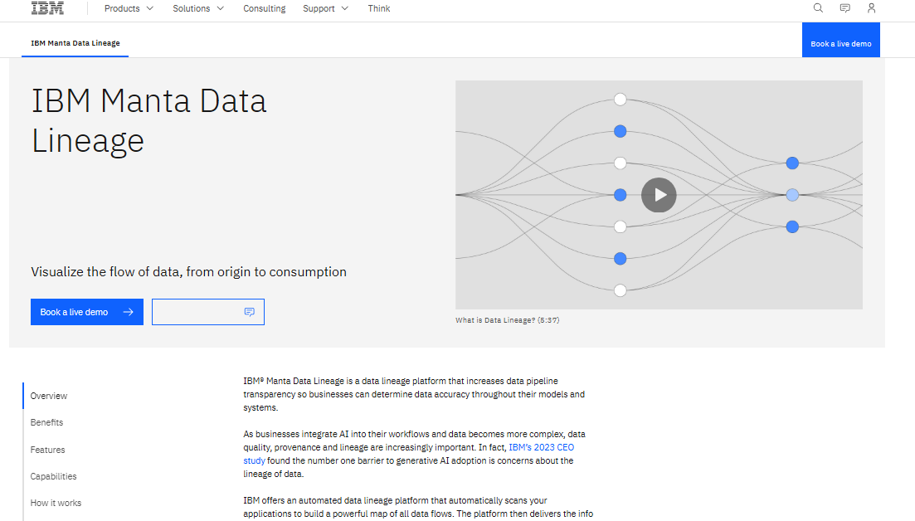Select How it works in the sidebar

56,503
